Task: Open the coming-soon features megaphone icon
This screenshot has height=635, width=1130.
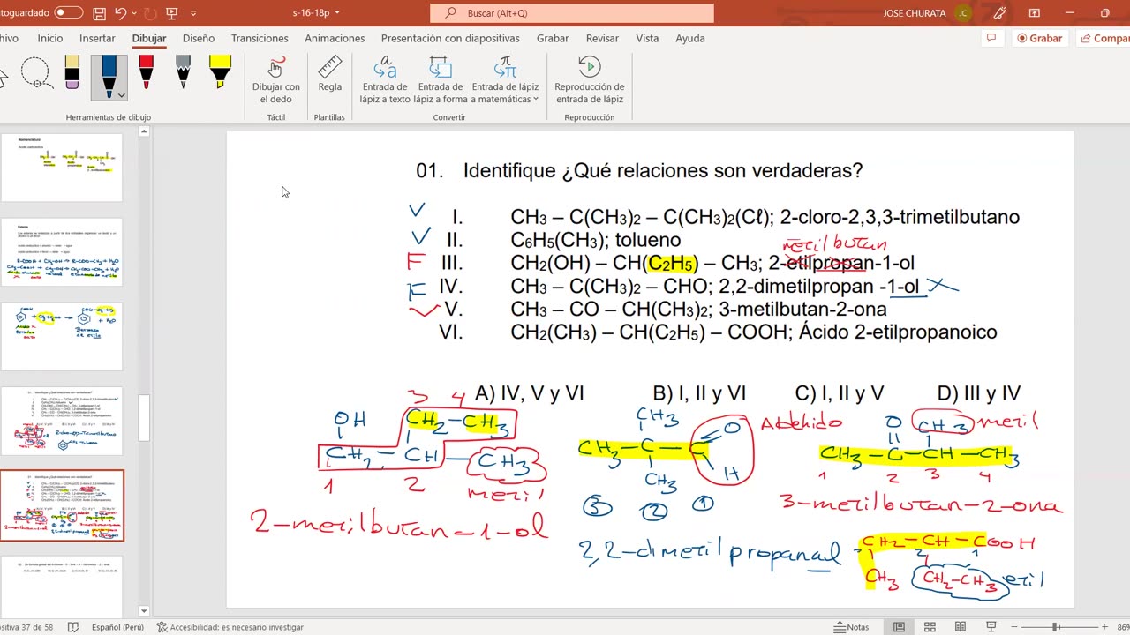Action: (x=999, y=13)
